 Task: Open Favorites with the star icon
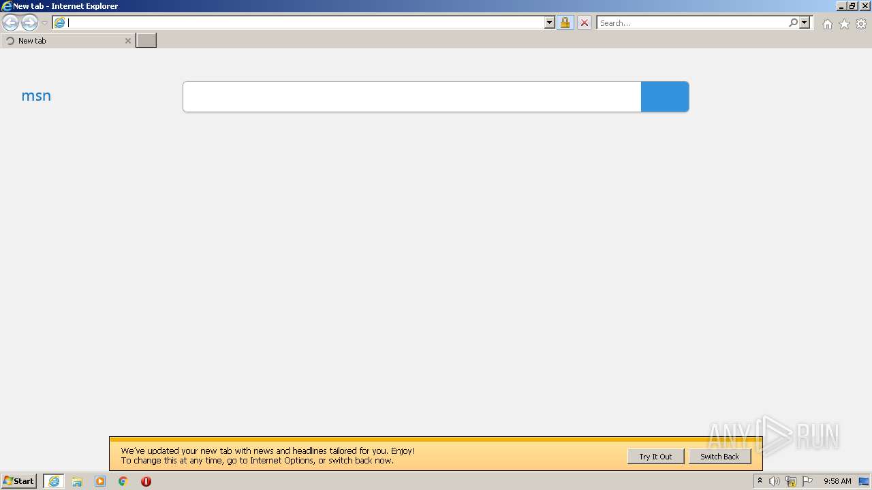(844, 24)
